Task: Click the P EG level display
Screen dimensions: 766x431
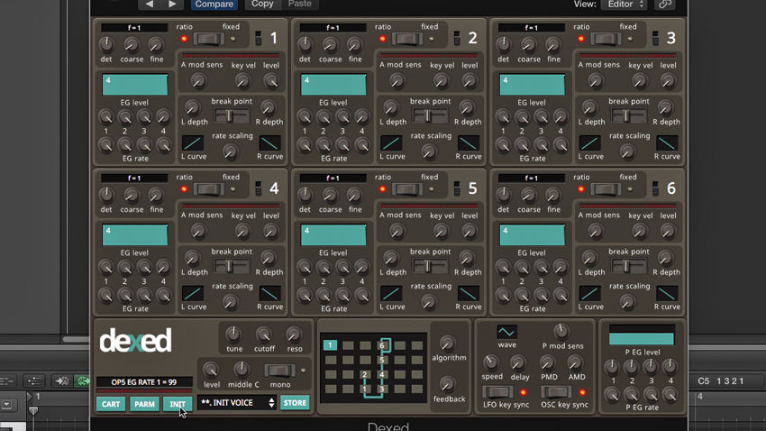Action: 642,335
